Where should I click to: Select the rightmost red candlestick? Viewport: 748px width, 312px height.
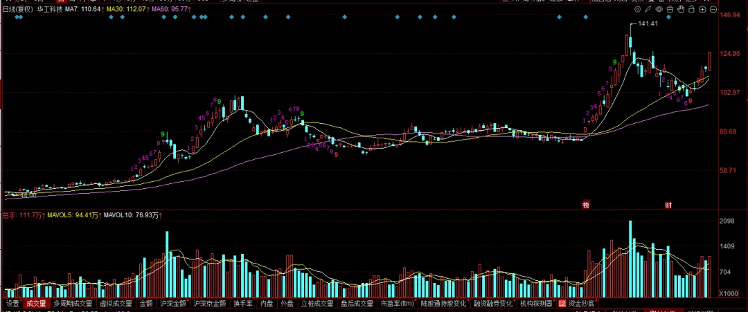(x=709, y=62)
